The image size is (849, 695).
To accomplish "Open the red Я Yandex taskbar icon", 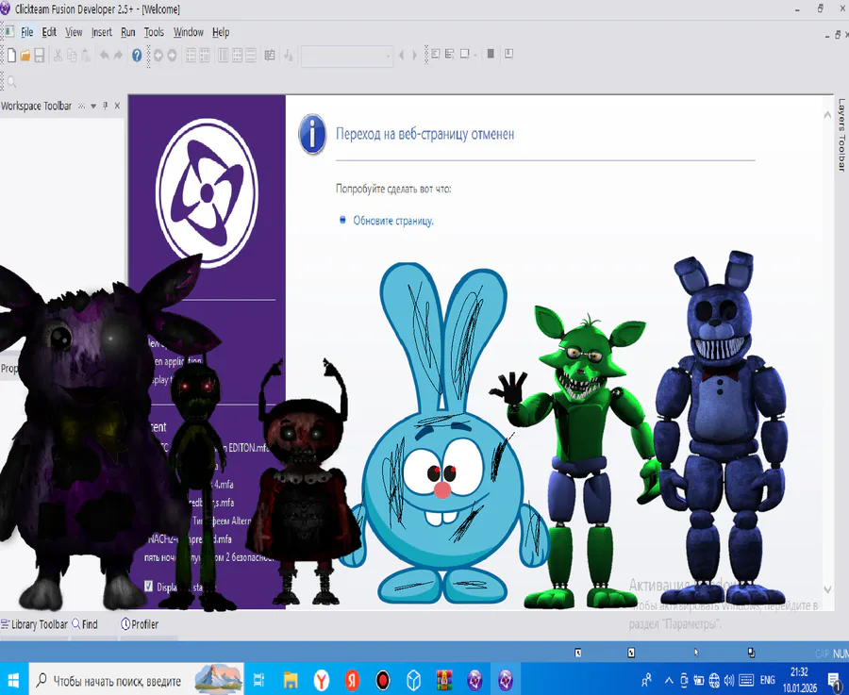I will point(353,680).
